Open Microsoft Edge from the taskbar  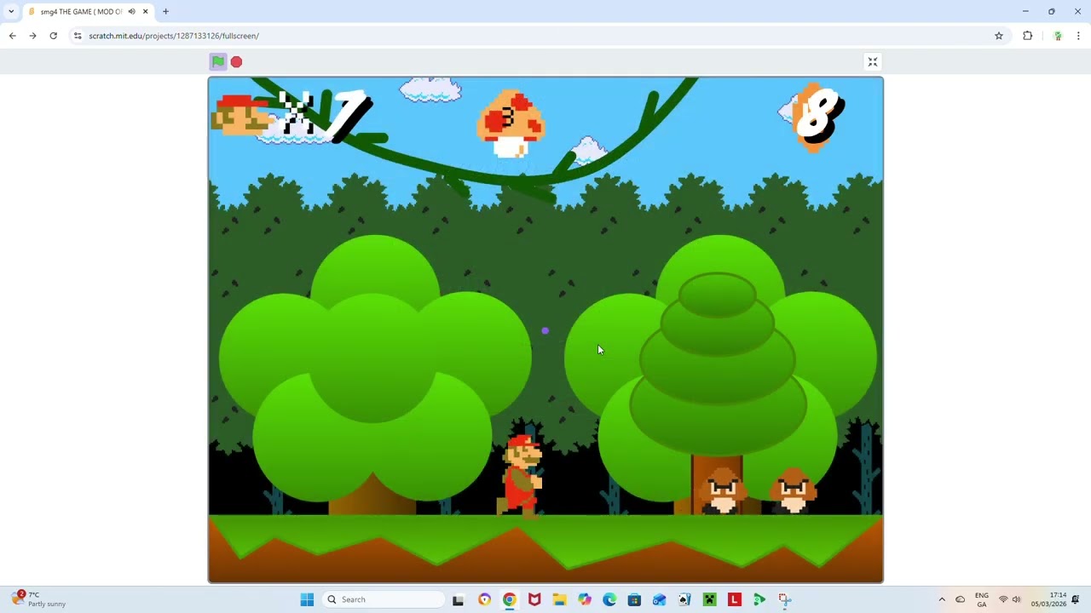tap(609, 599)
